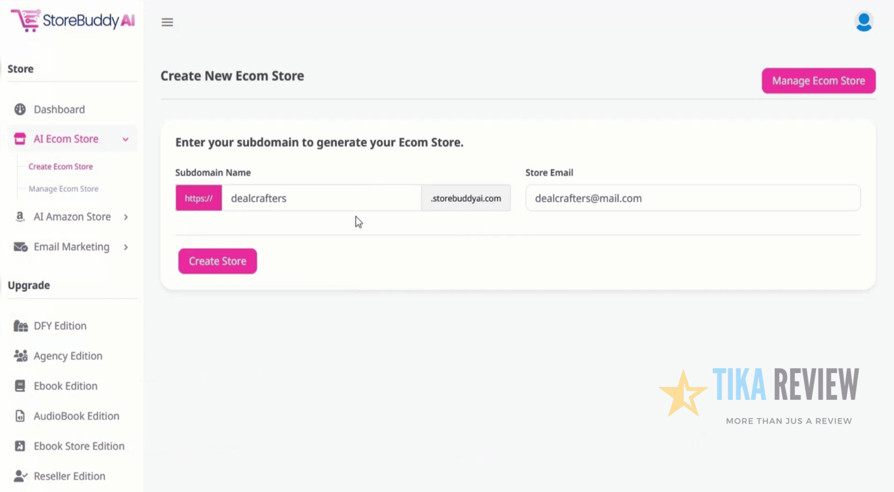The height and width of the screenshot is (492, 894).
Task: Click the Store Email input field
Action: coord(693,198)
